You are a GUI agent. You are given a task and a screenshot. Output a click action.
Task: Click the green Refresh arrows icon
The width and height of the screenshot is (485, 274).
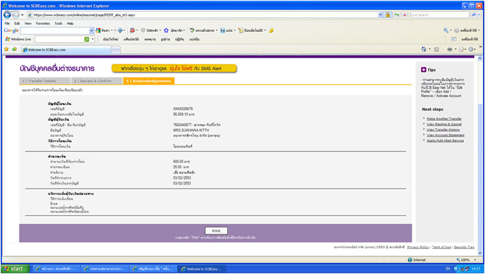coord(397,15)
